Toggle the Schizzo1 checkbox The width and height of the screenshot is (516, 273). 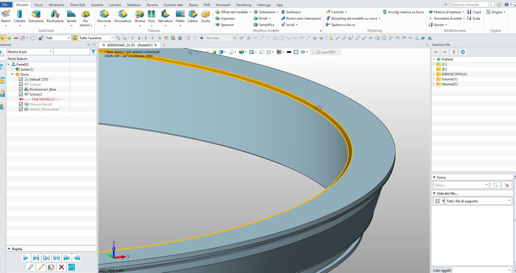coord(21,84)
